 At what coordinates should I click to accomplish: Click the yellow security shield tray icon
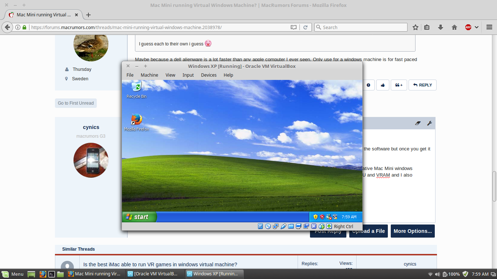315,217
